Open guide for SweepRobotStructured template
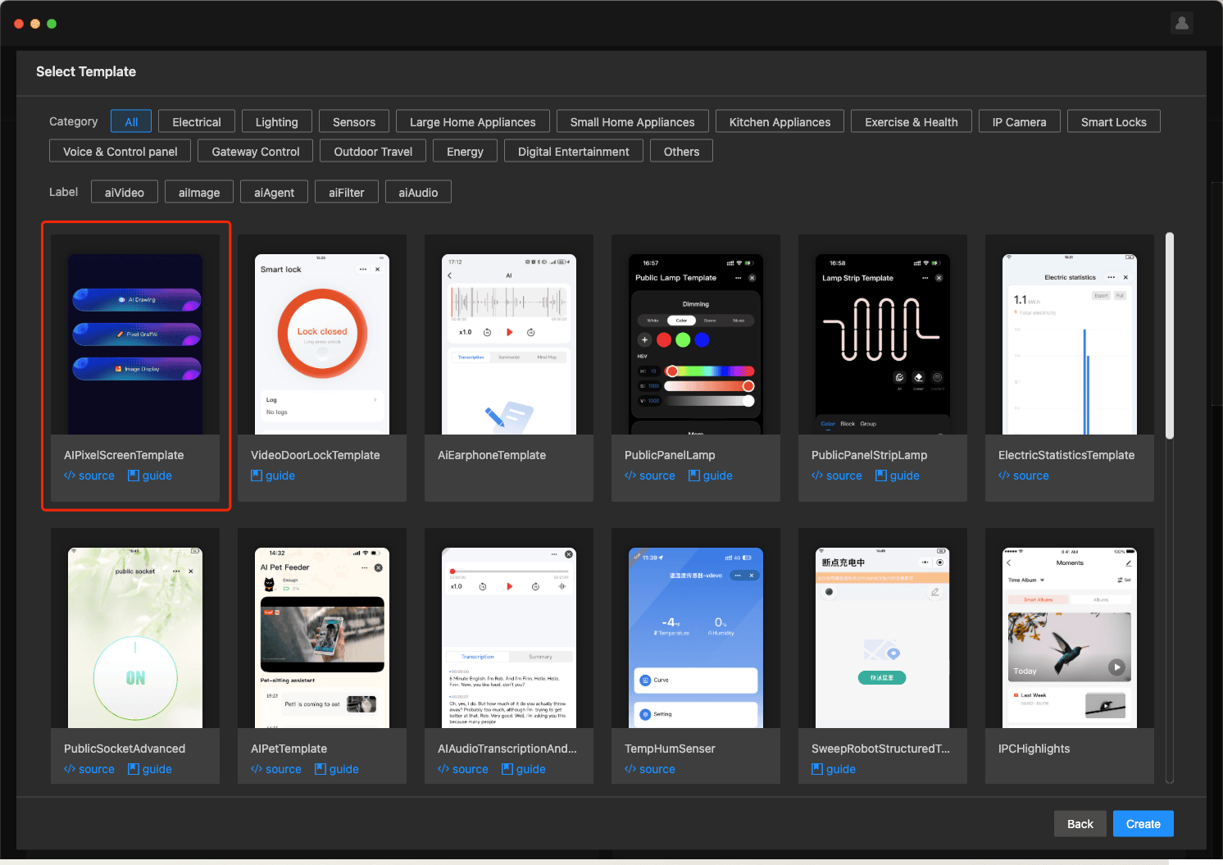 click(x=833, y=769)
